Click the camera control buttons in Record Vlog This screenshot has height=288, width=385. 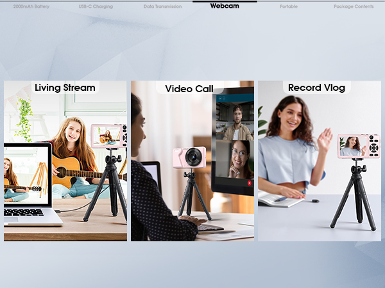click(x=374, y=147)
